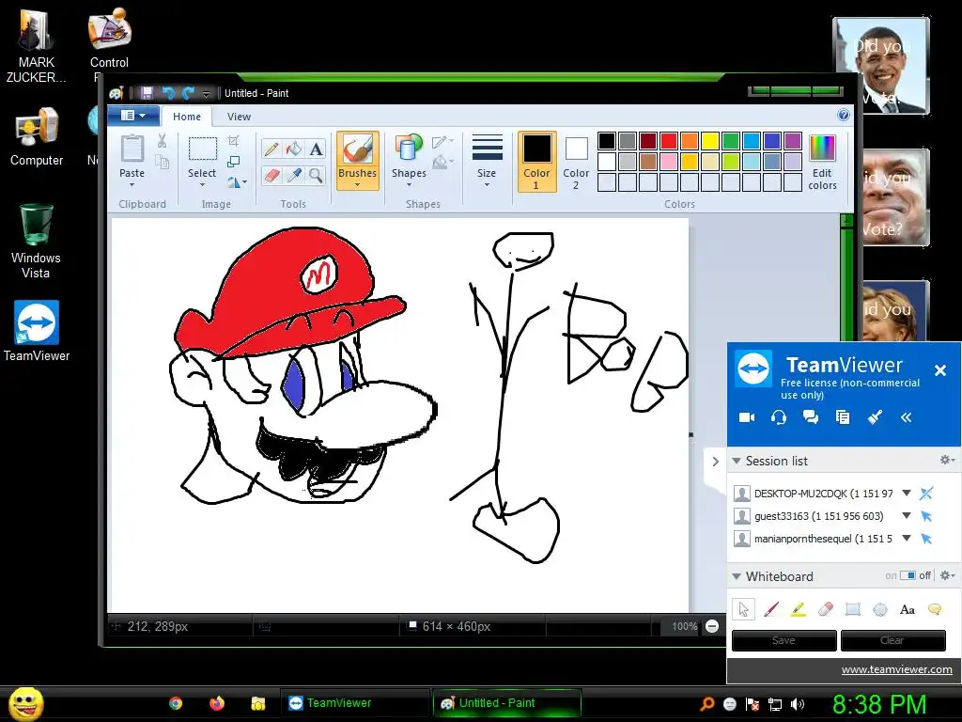Collapse TeamViewer panel with side arrow
This screenshot has height=722, width=962.
(x=715, y=461)
